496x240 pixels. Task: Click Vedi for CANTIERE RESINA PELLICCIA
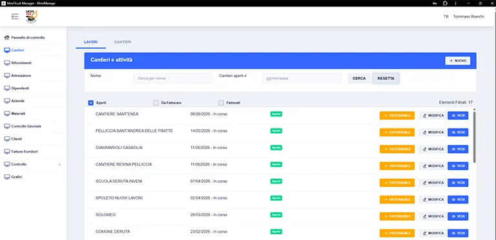point(458,166)
